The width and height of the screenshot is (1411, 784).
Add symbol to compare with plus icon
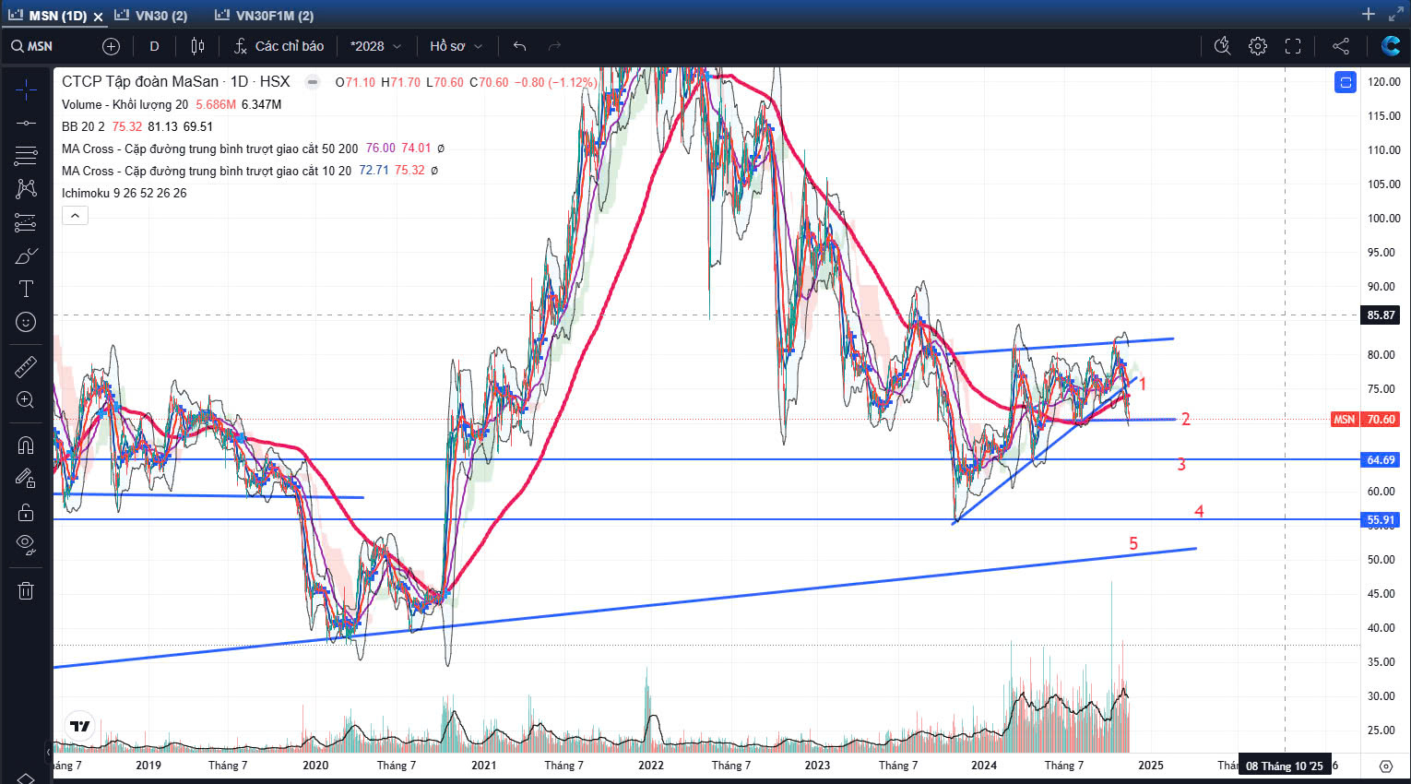click(x=111, y=46)
